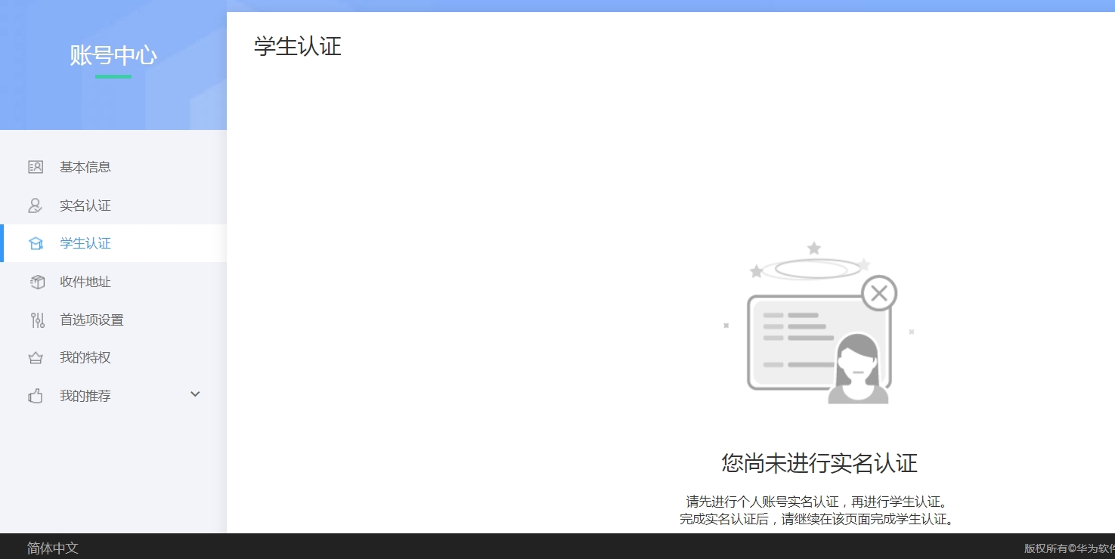The image size is (1115, 559).
Task: Expand 我的推荐 chevron arrow
Action: coord(195,394)
